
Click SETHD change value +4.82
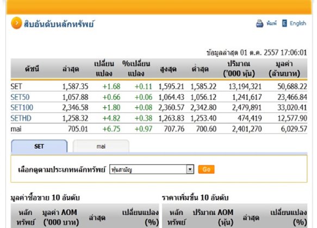[x=111, y=118]
